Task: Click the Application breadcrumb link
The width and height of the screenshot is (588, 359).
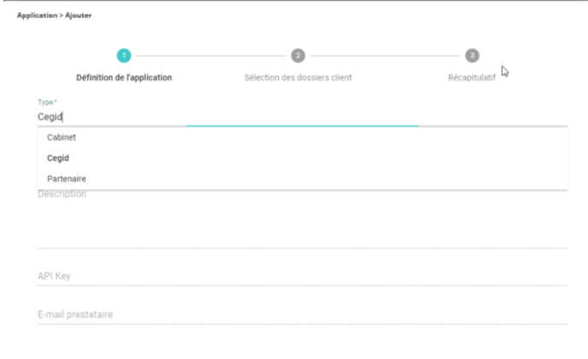Action: [37, 15]
